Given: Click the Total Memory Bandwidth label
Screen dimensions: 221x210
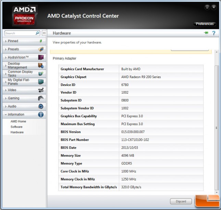Looking at the screenshot, I should (x=89, y=187).
